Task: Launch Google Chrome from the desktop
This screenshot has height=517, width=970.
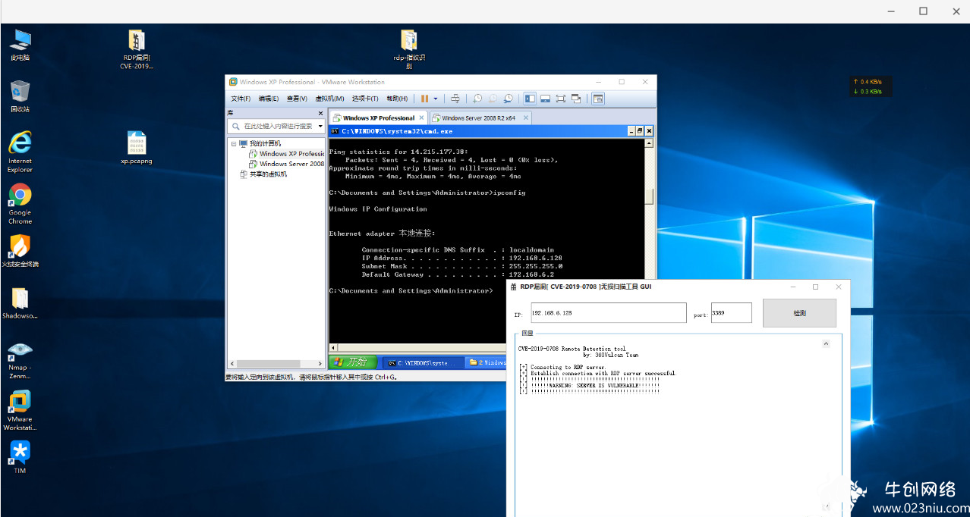Action: [x=20, y=203]
